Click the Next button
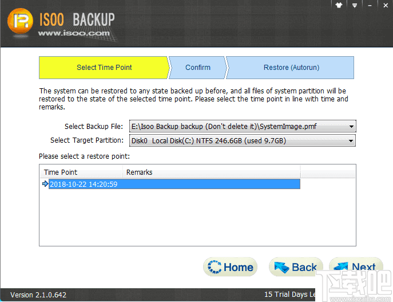Viewport: 393px width, 302px height. click(x=356, y=266)
